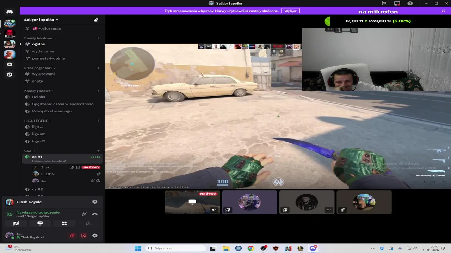Open the wyluzowani text channel
The image size is (451, 253).
point(62,74)
